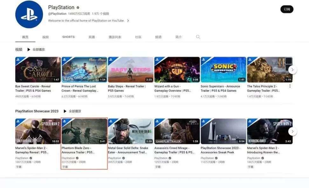Show next PlayStation Showcase 2023 videos arrow
The image size is (309, 188).
[x=292, y=131]
